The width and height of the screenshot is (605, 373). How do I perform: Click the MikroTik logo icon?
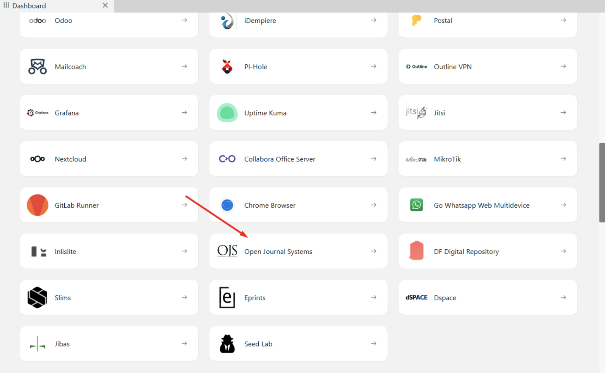(416, 159)
